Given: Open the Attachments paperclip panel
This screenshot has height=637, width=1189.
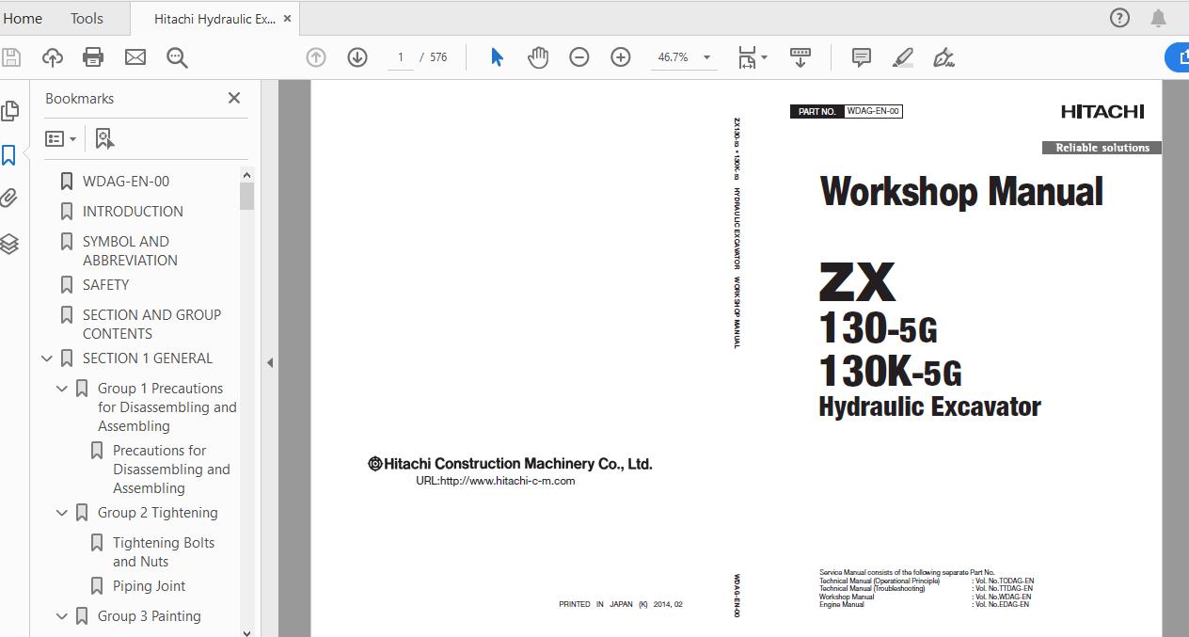Looking at the screenshot, I should 9,199.
